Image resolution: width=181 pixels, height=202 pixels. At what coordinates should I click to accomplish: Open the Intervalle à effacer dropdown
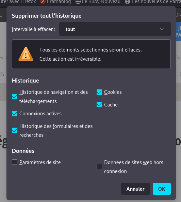coord(115,29)
